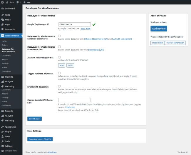The image size is (191, 155).
Task: Click the Create Ticket button
Action: (x=158, y=43)
